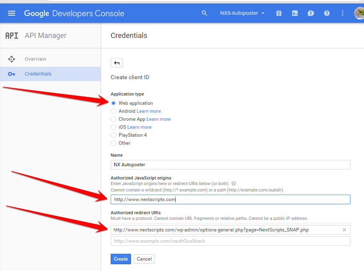Screen dimensions: 364x271
Task: Remove the nextscripts redirect URI entry
Action: (344, 230)
